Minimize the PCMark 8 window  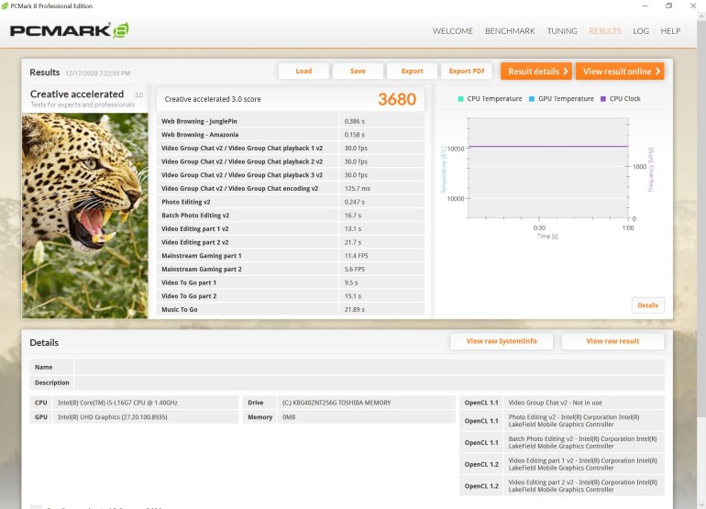[x=645, y=6]
